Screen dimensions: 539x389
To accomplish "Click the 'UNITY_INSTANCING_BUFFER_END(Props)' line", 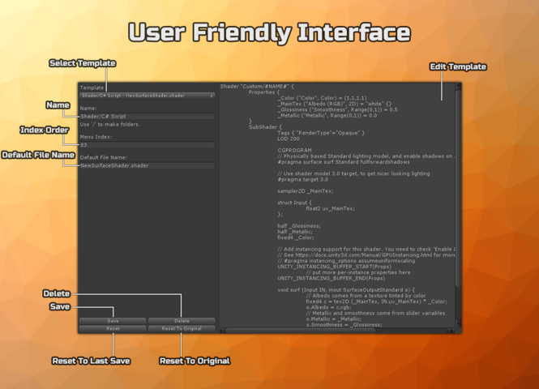I will (331, 278).
